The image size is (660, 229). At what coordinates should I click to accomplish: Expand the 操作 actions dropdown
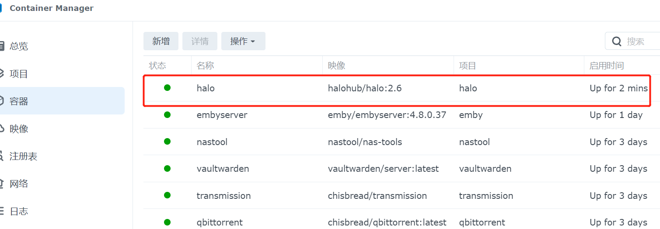pos(243,41)
